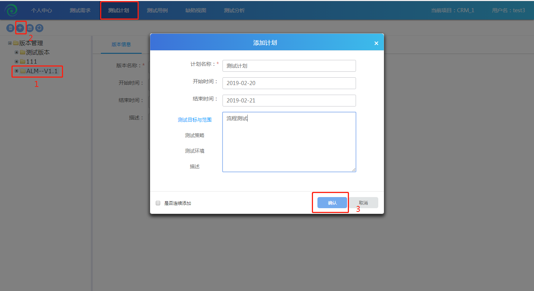This screenshot has width=534, height=291.
Task: Click the 计划名称 input field
Action: [289, 66]
